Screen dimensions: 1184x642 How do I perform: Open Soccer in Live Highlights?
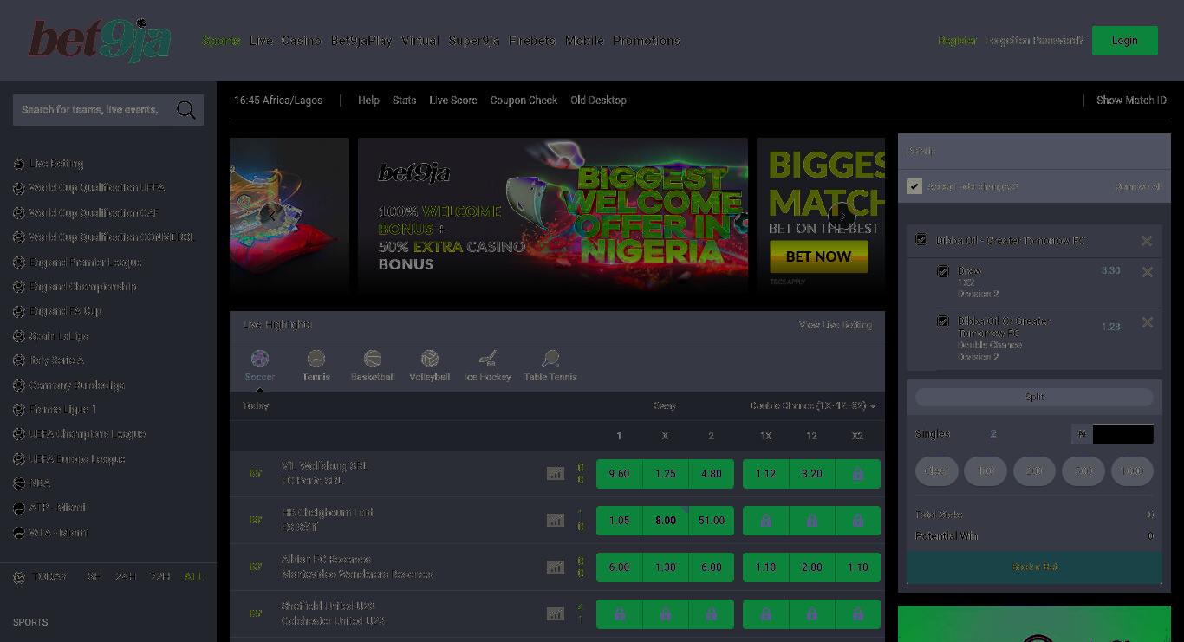pyautogui.click(x=260, y=366)
